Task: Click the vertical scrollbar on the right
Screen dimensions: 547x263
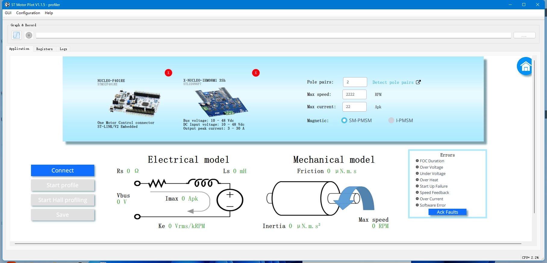Action: [x=534, y=136]
